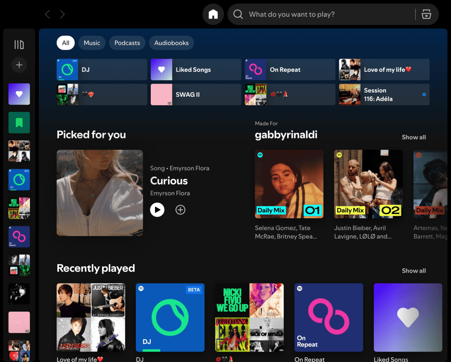Viewport: 451px width, 362px height.
Task: Go back with the left arrow
Action: (x=48, y=14)
